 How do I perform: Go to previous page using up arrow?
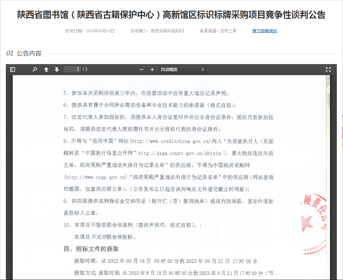pyautogui.click(x=46, y=70)
